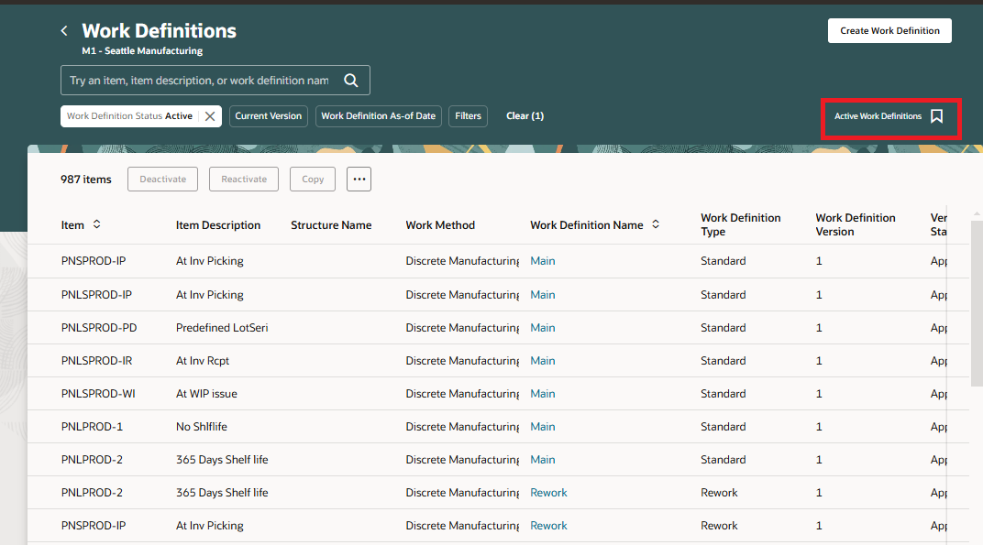Click the search magnifier icon

351,81
